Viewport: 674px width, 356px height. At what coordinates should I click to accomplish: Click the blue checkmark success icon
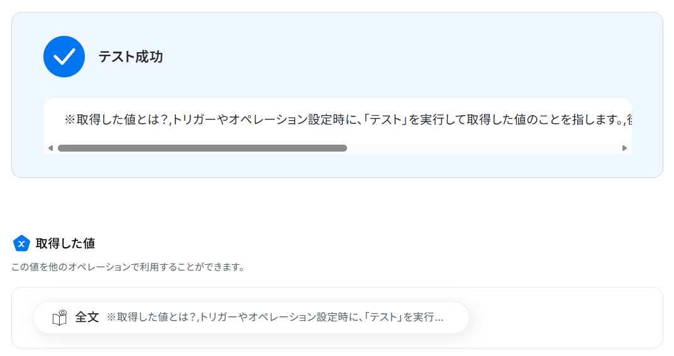point(64,57)
